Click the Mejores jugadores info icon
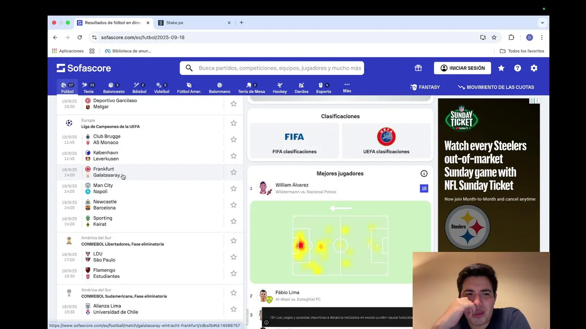This screenshot has width=586, height=329. click(x=424, y=174)
